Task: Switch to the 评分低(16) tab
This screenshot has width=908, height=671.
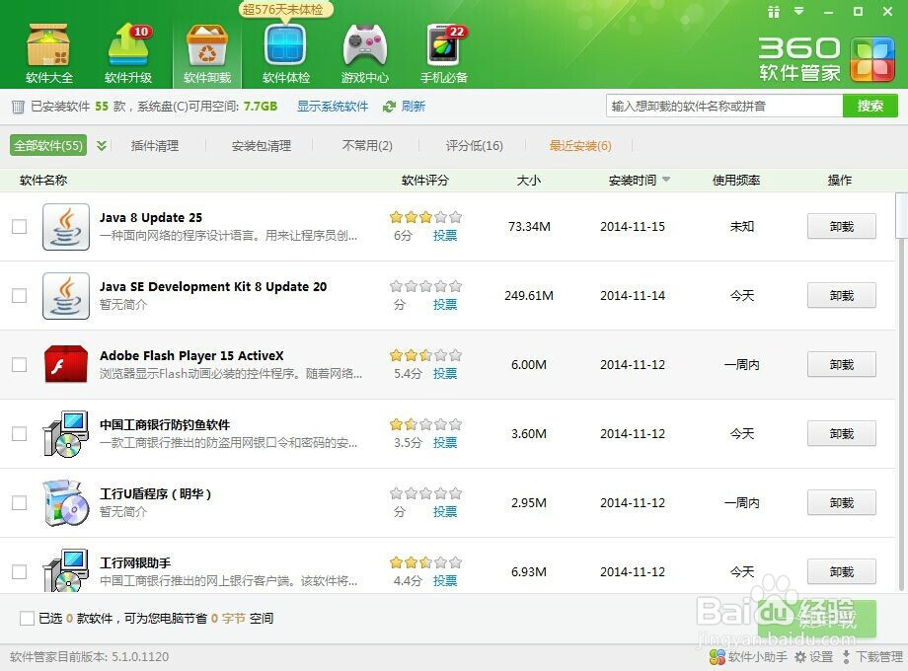Action: [x=475, y=146]
